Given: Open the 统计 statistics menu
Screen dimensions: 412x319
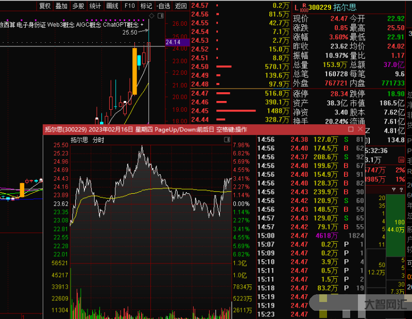Looking at the screenshot, I should tap(95, 6).
